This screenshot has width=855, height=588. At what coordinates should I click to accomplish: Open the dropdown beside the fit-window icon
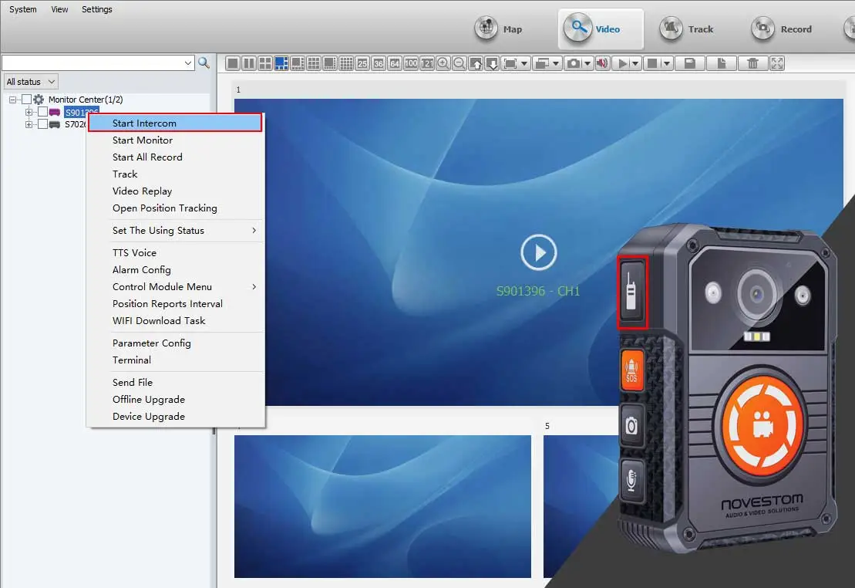click(x=524, y=63)
